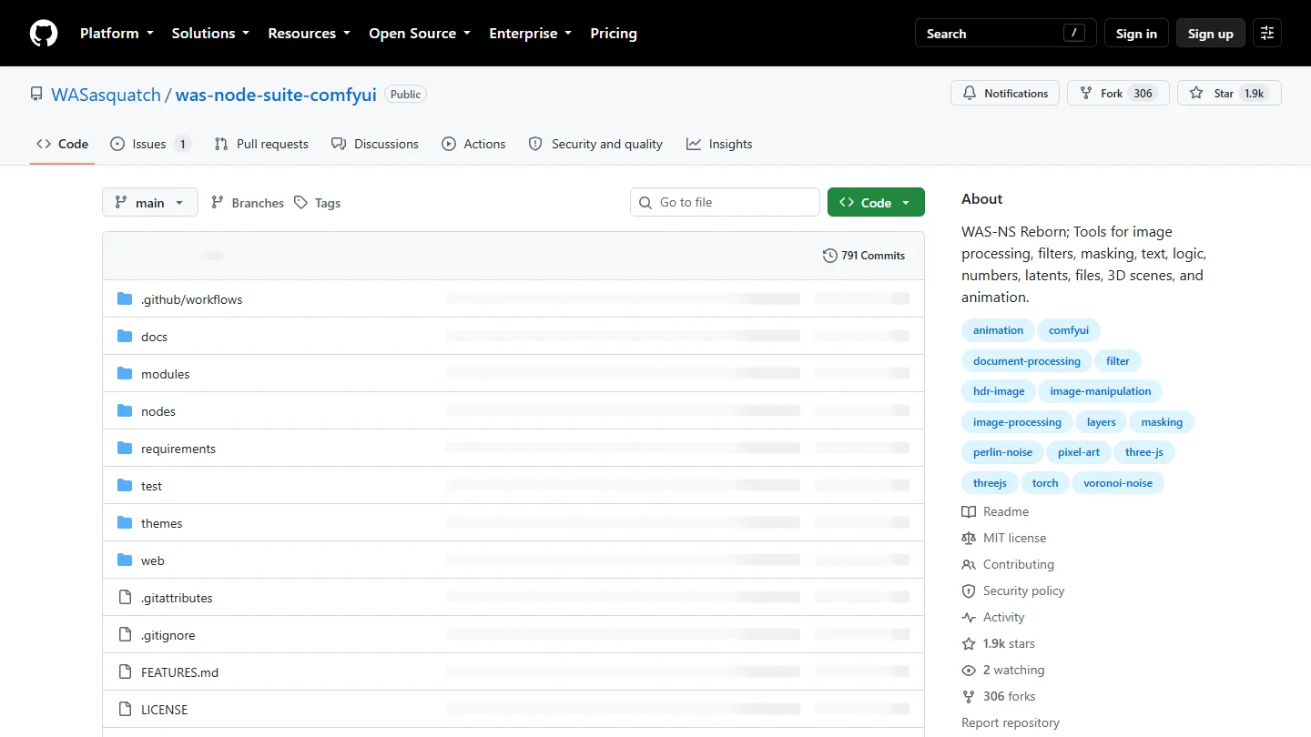This screenshot has width=1311, height=737.
Task: Click the people icon next to Contributing
Action: point(969,565)
